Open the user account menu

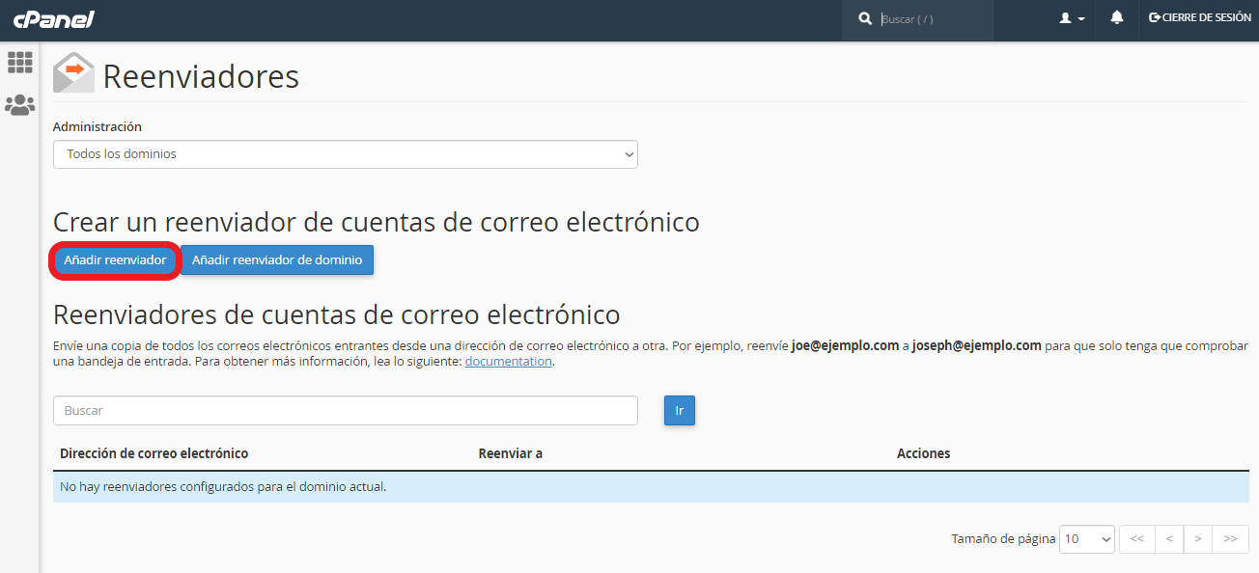point(1072,18)
